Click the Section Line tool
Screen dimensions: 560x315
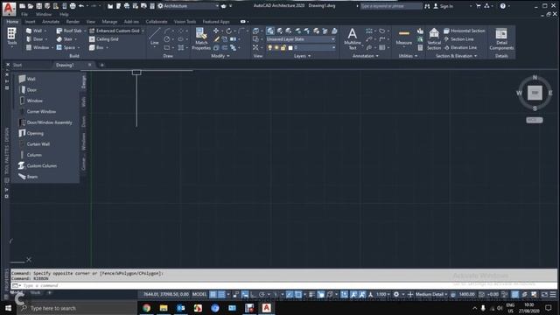pos(458,39)
